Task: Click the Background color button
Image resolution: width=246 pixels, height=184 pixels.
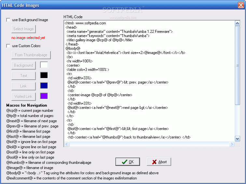Action: (x=23, y=65)
